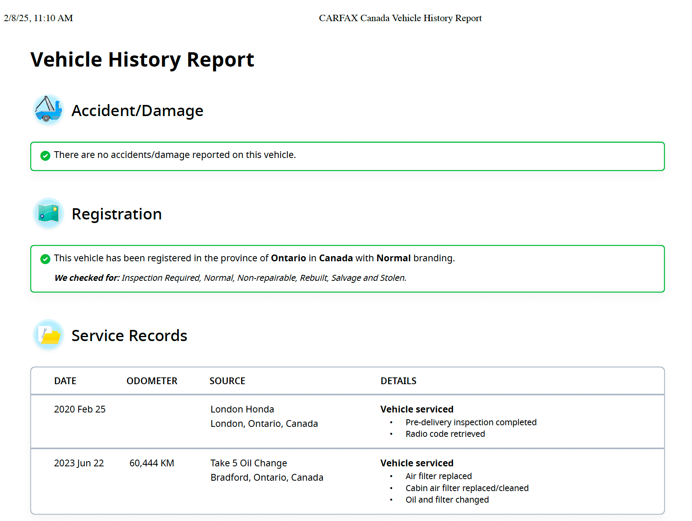Screen dimensions: 692x521
Task: Click the word Normal in bold branding text
Action: 393,258
